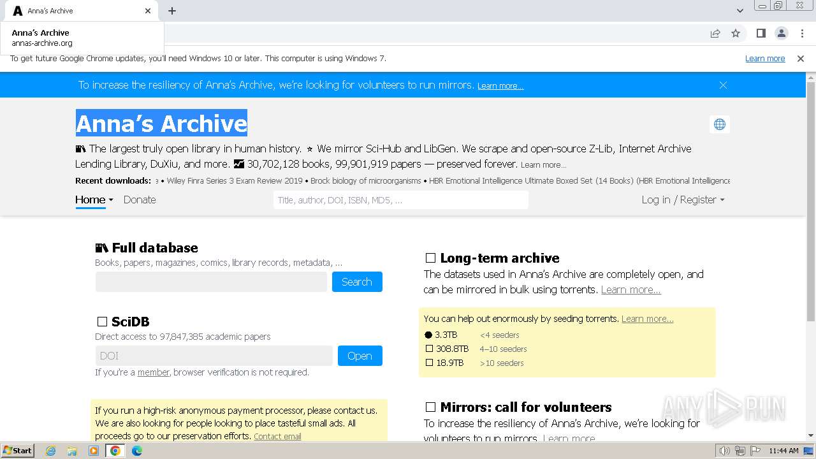Image resolution: width=816 pixels, height=459 pixels.
Task: Click the Anna's Archive heading
Action: pos(161,123)
